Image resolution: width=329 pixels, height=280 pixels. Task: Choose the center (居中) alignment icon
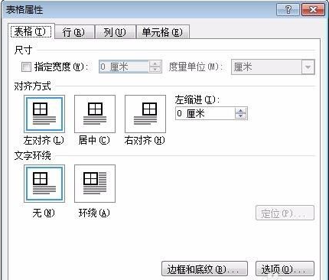point(95,114)
